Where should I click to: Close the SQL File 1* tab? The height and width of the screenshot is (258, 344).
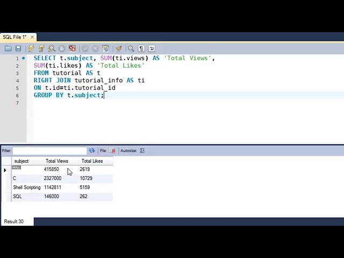[32, 37]
